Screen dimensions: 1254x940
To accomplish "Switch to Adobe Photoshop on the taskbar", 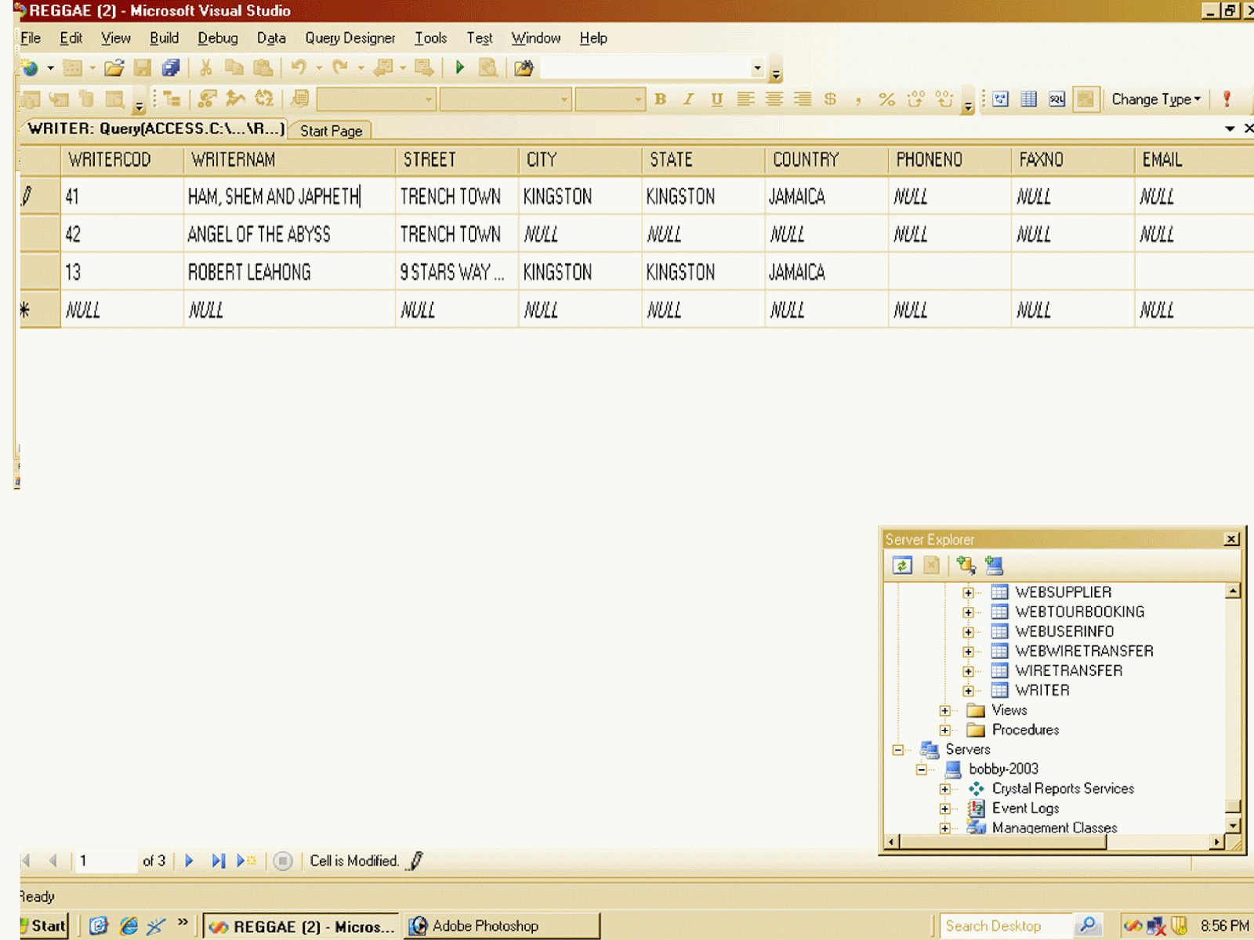I will [502, 925].
